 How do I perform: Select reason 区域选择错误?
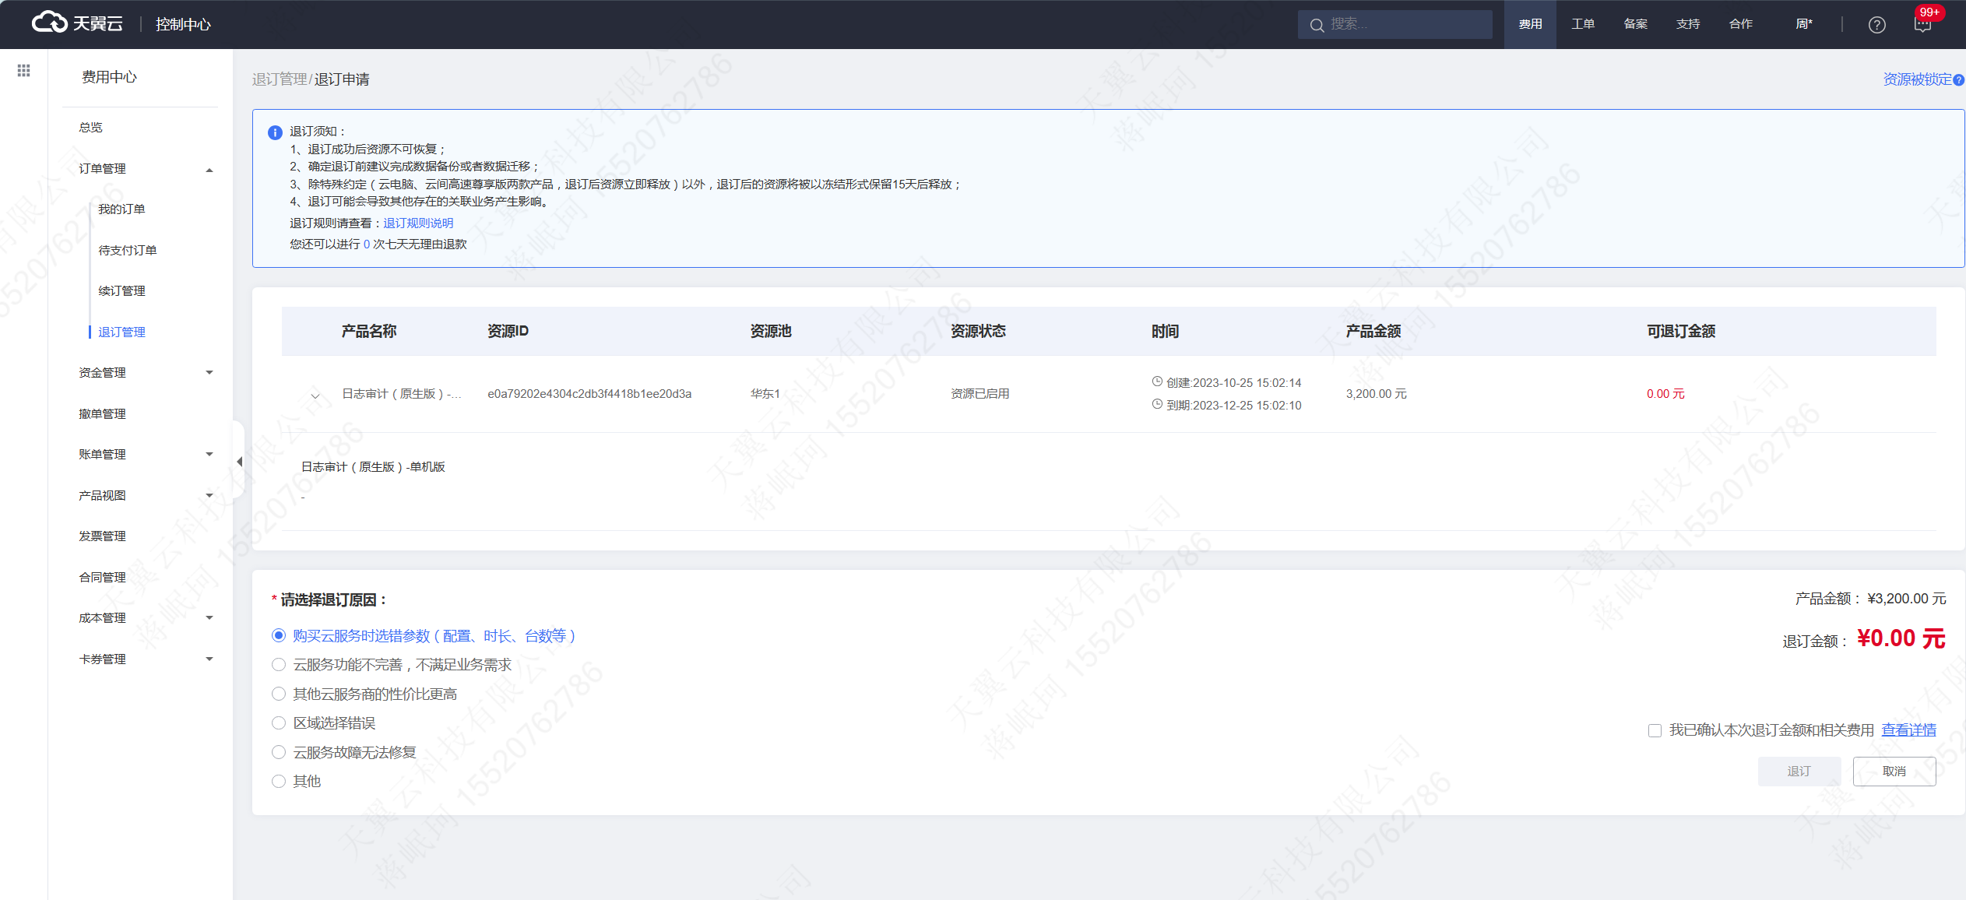(x=279, y=722)
